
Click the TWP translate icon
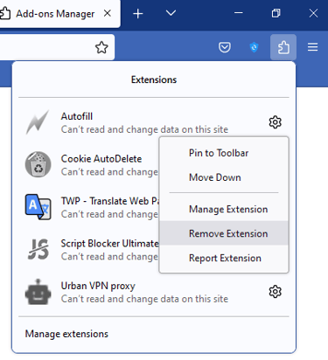38,207
